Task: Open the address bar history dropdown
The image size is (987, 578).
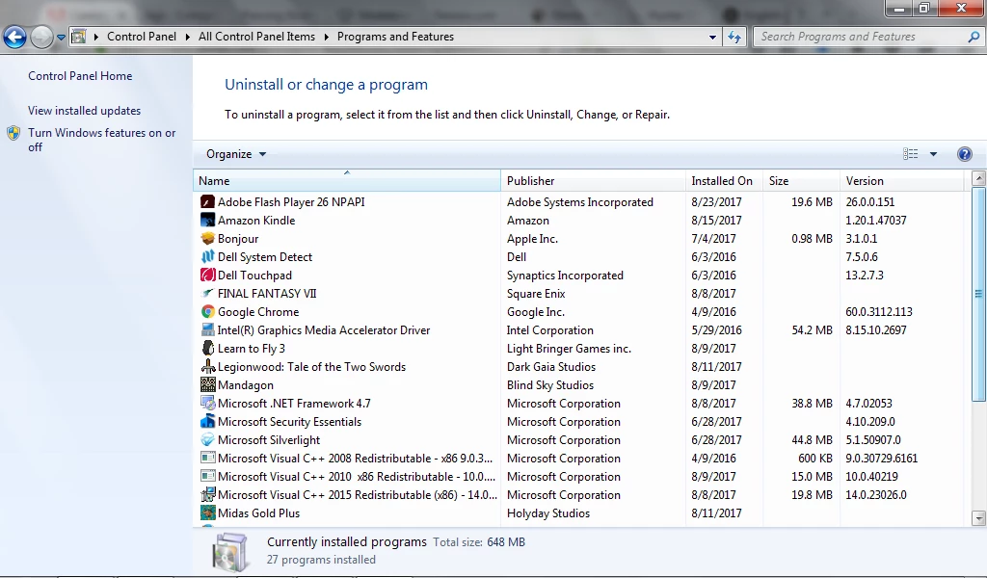Action: [712, 38]
